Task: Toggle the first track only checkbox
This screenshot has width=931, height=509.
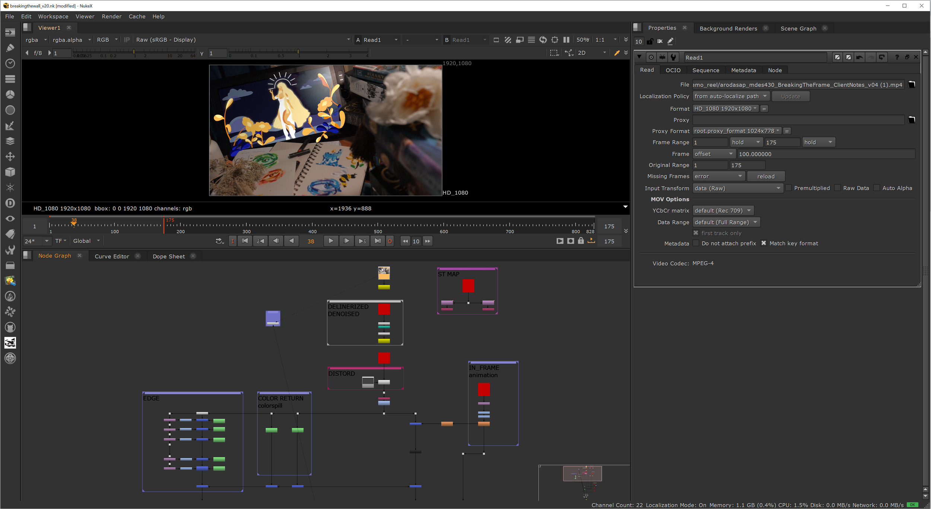Action: [x=696, y=233]
